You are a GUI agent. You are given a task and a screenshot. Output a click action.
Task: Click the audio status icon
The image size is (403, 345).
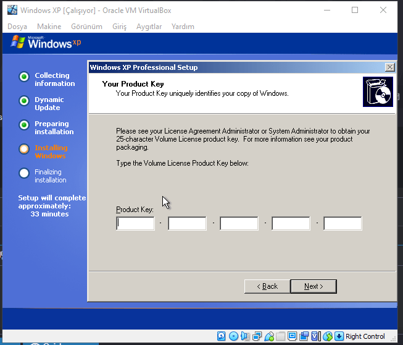click(x=245, y=336)
